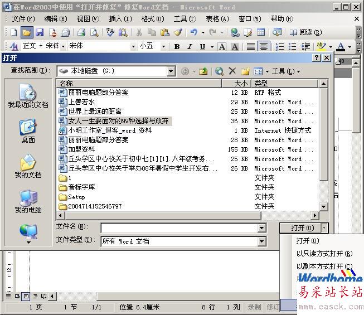Click Search the Web icon in dialog
364x315 pixels.
220,71
